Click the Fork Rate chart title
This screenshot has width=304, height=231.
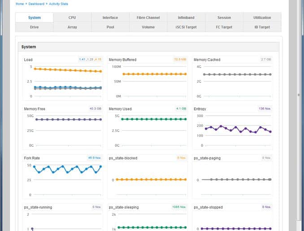(32, 158)
